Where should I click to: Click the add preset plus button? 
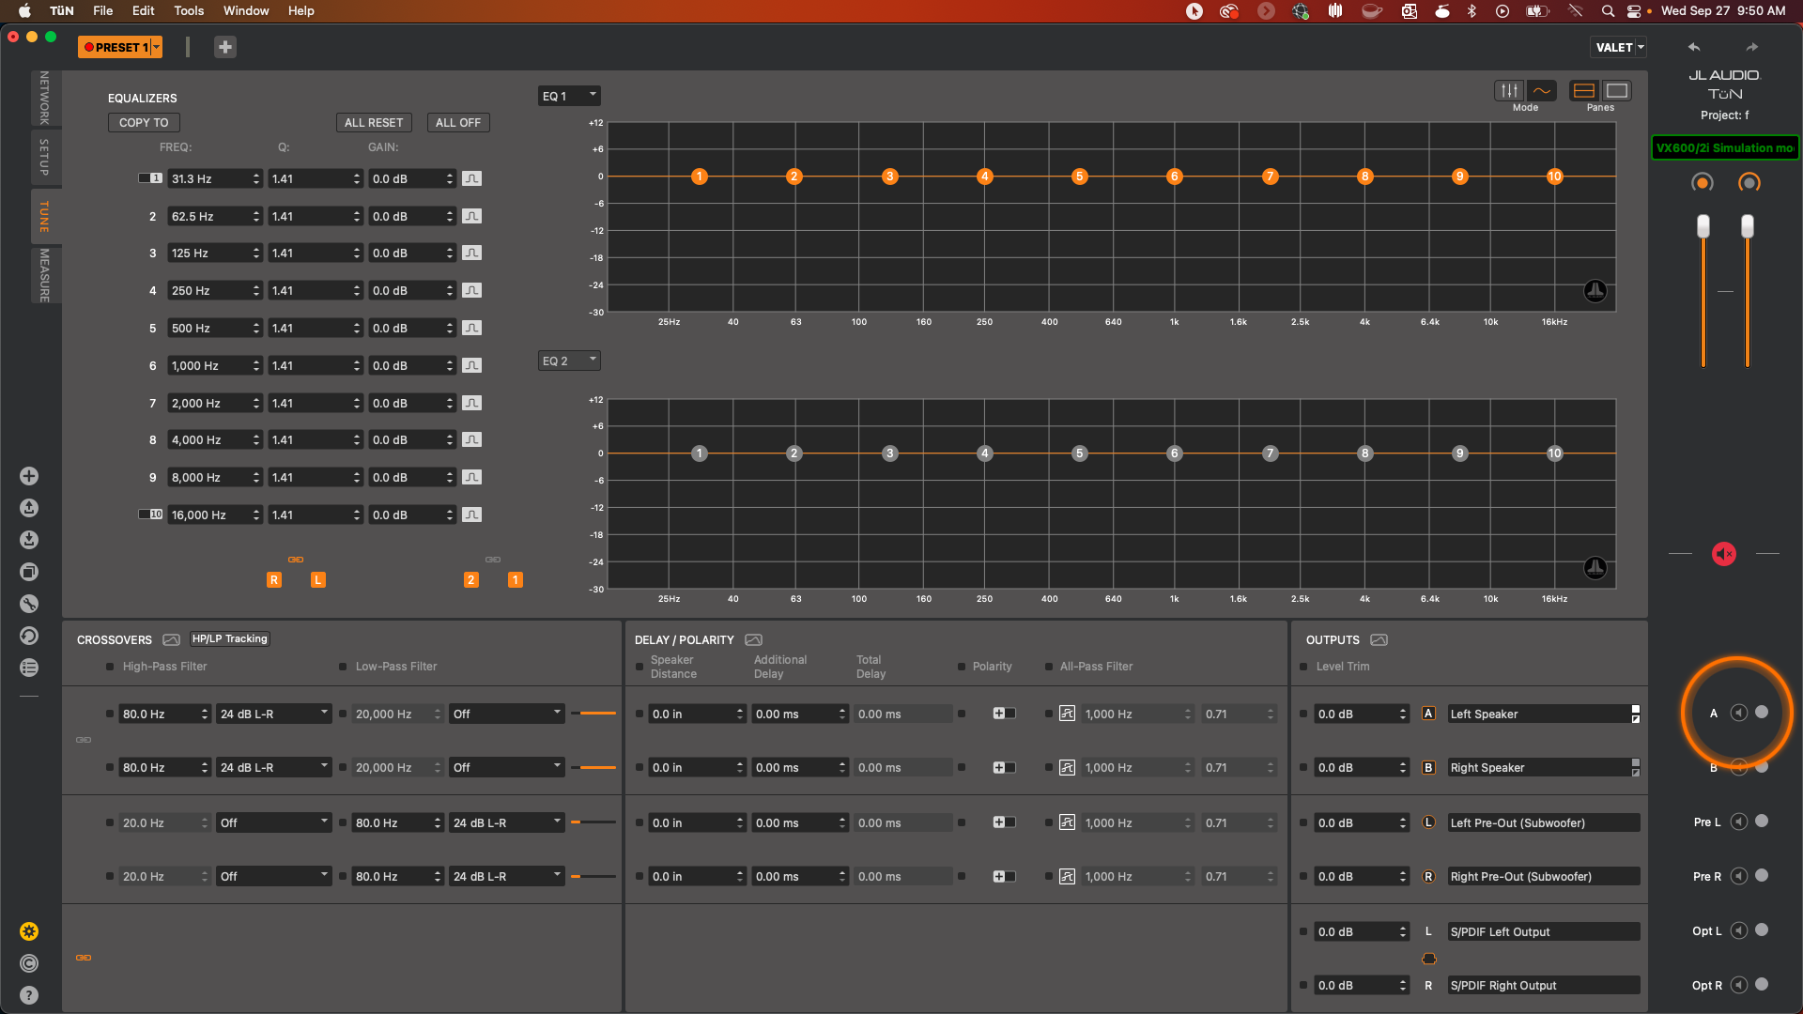tap(225, 47)
